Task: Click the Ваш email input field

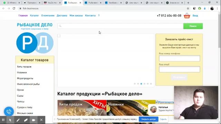Action: pos(180,69)
